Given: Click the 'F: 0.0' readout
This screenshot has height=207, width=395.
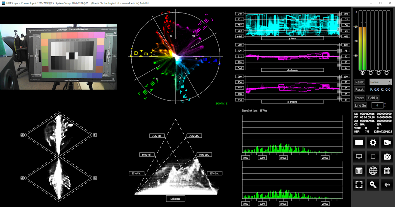Looking at the screenshot, I should tap(375, 89).
